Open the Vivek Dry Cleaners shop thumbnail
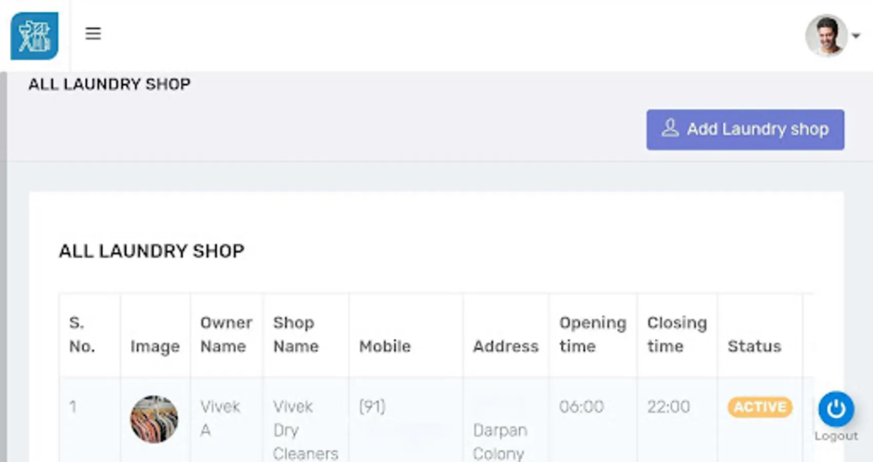The image size is (873, 462). click(154, 419)
